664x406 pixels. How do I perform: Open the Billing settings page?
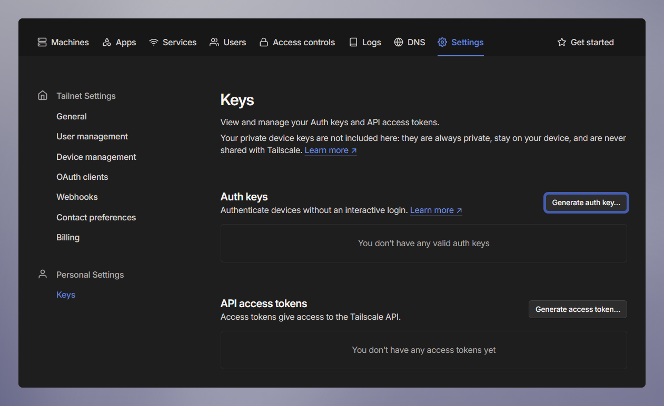[68, 237]
